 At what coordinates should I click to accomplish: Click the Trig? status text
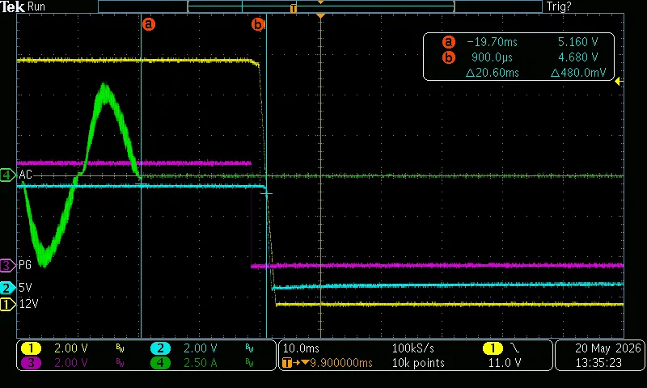click(559, 6)
